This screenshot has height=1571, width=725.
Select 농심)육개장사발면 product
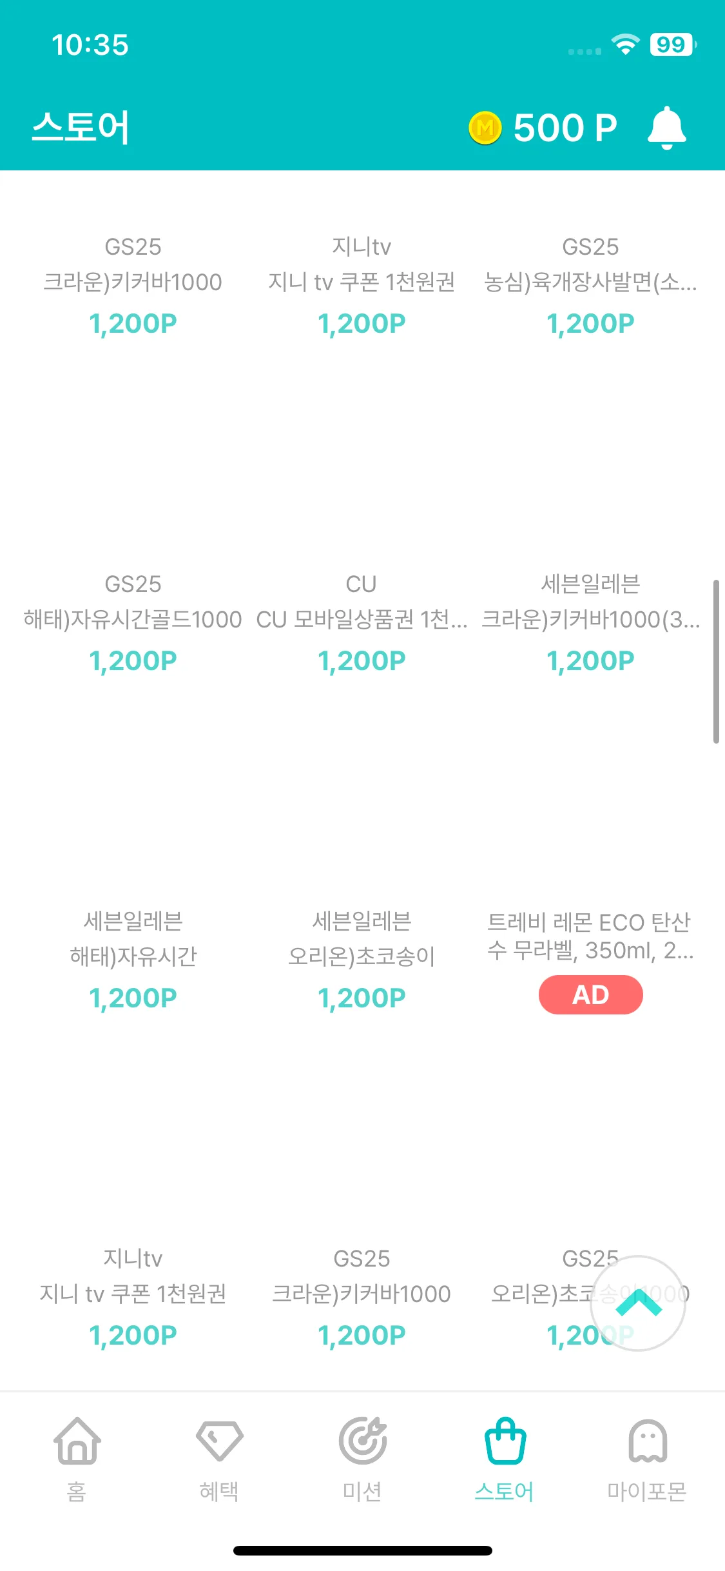click(590, 284)
